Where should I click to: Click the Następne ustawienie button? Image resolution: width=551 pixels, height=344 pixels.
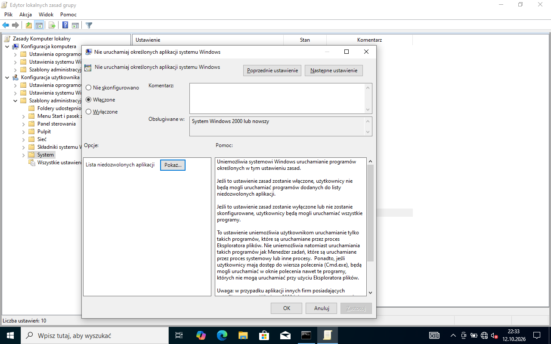pos(334,71)
